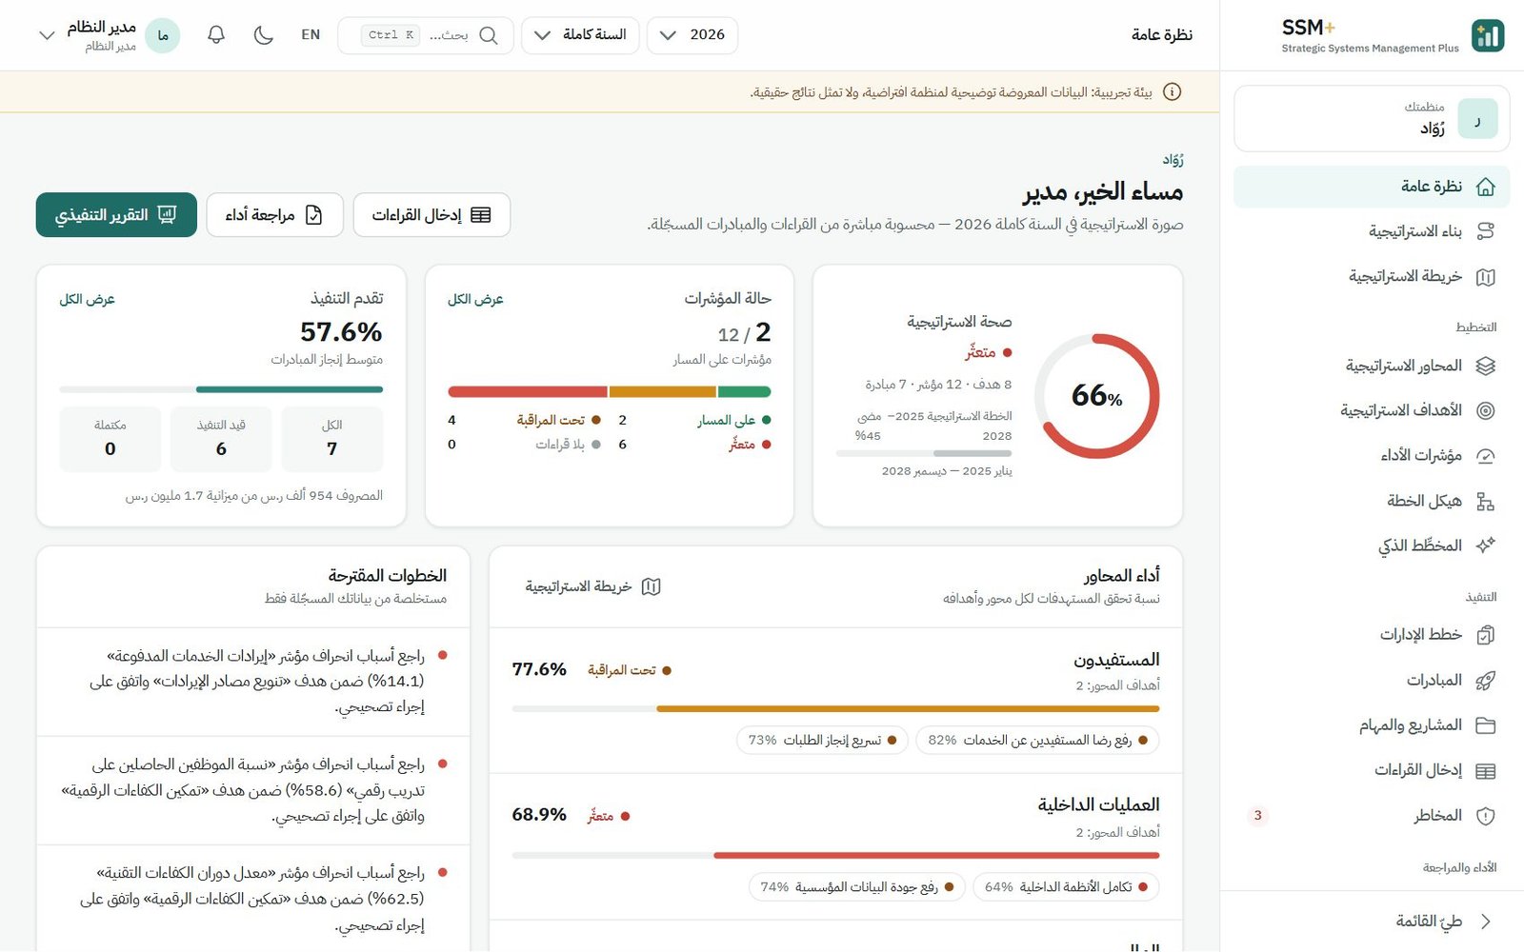Click the مؤشرات الأداء gauge icon

coord(1485,456)
